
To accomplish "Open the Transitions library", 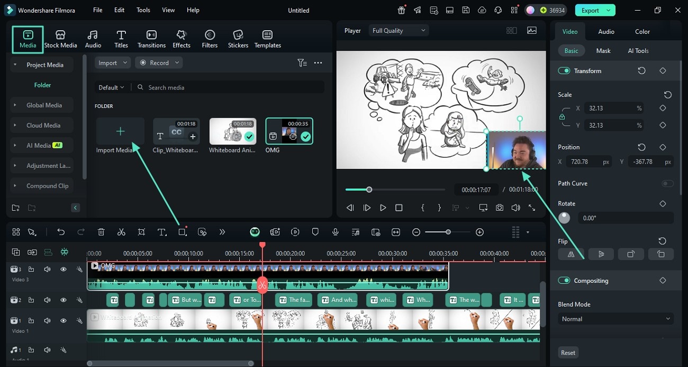I will (x=151, y=39).
